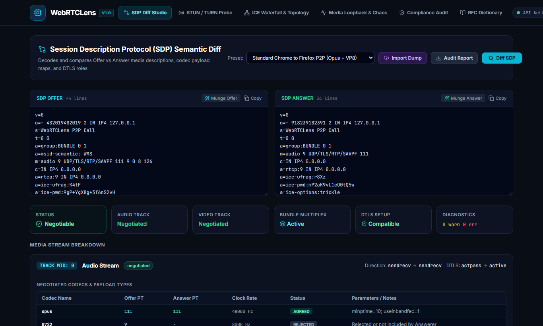Click the v1.0 version badge
Image resolution: width=543 pixels, height=326 pixels.
(x=106, y=13)
